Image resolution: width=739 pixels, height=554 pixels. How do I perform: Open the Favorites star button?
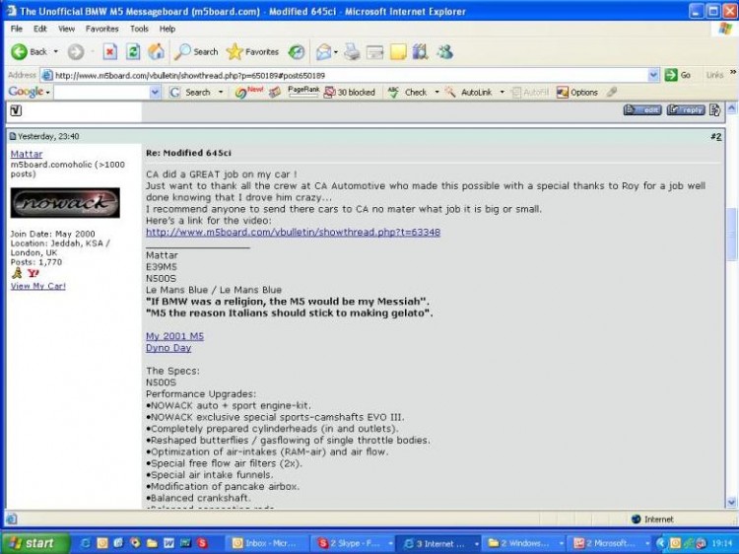[x=252, y=51]
